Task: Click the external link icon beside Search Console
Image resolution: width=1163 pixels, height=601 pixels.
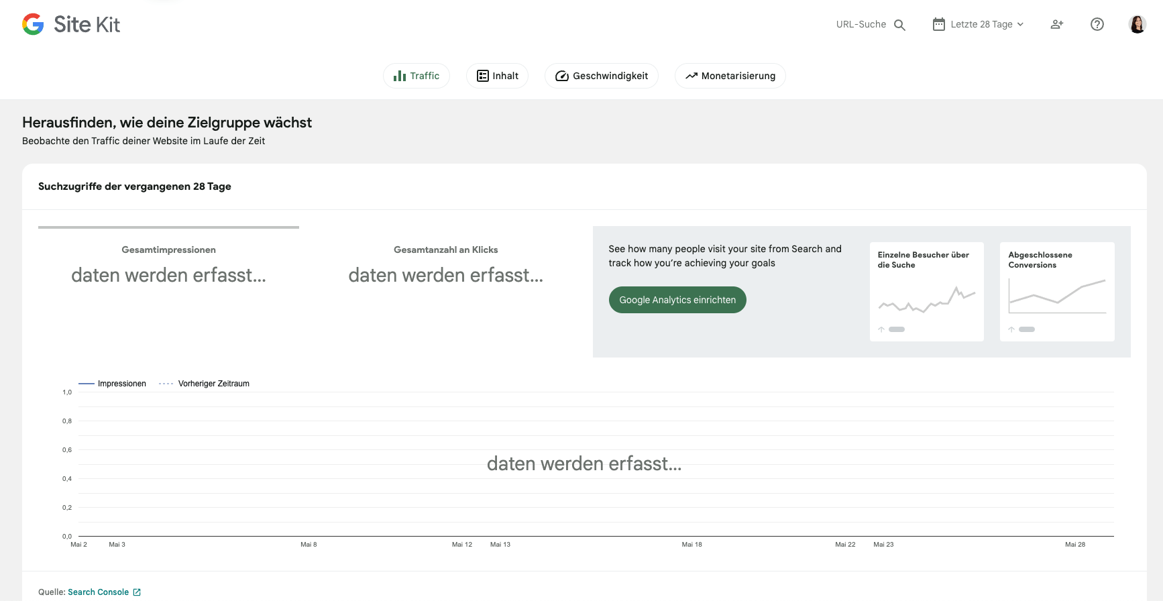Action: click(x=137, y=592)
